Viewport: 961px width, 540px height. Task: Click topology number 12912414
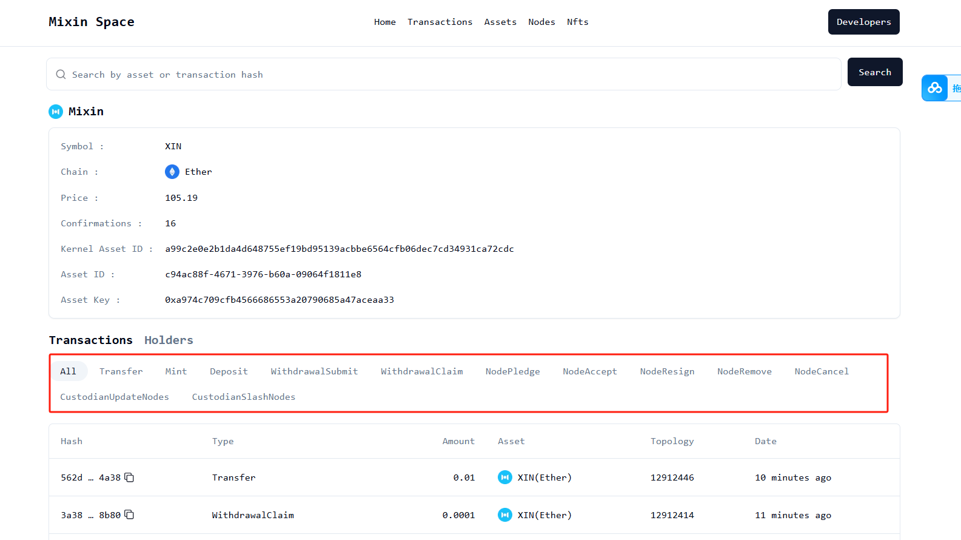point(672,515)
